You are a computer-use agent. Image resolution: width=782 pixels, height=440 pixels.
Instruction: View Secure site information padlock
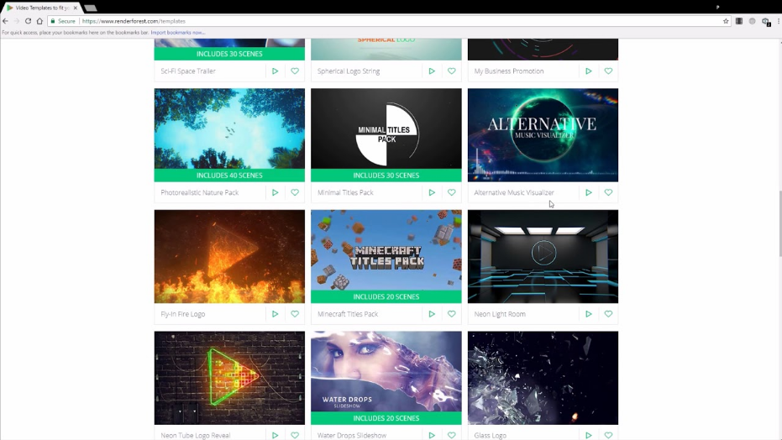[x=52, y=21]
